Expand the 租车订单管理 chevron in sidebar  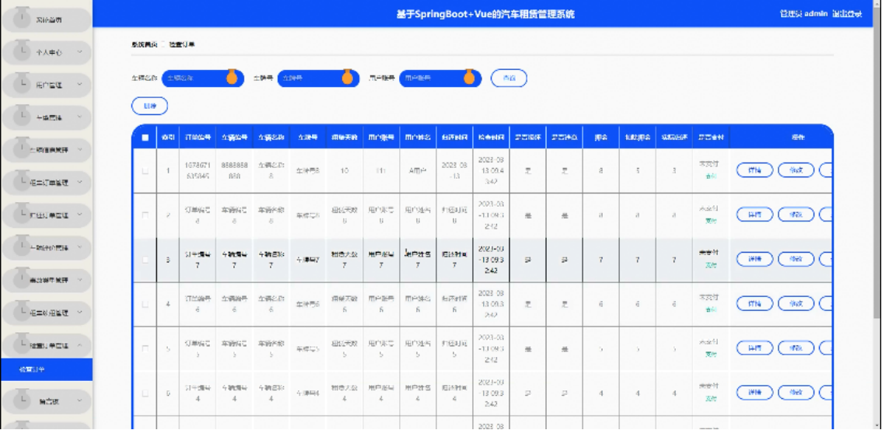click(79, 183)
